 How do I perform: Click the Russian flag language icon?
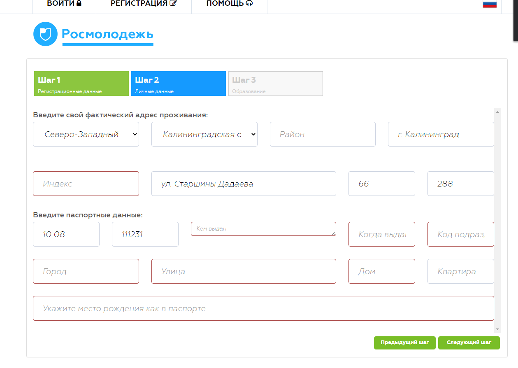[x=489, y=4]
